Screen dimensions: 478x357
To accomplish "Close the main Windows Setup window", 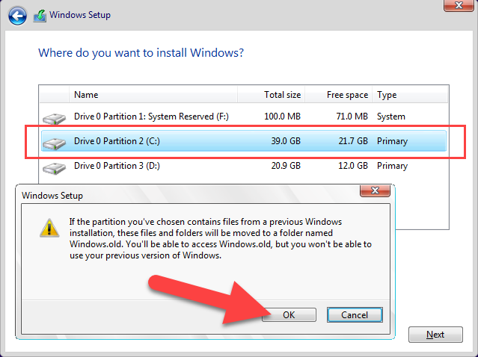I will 459,5.
